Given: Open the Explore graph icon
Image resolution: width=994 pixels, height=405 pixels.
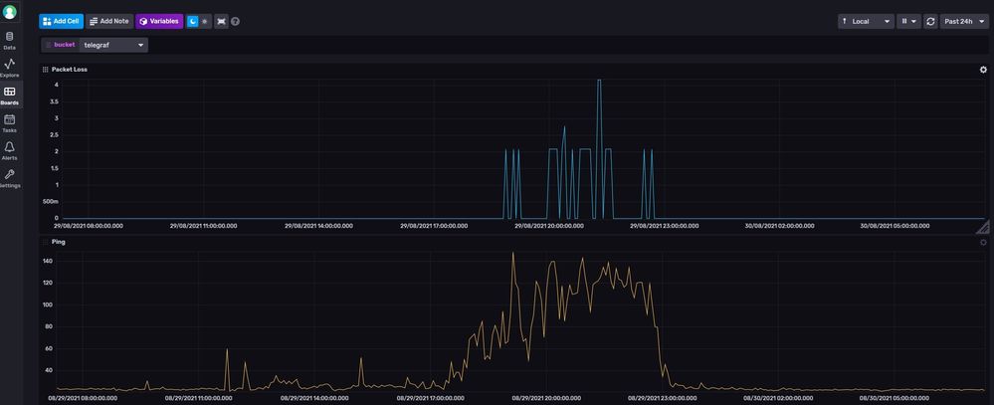Looking at the screenshot, I should [10, 68].
